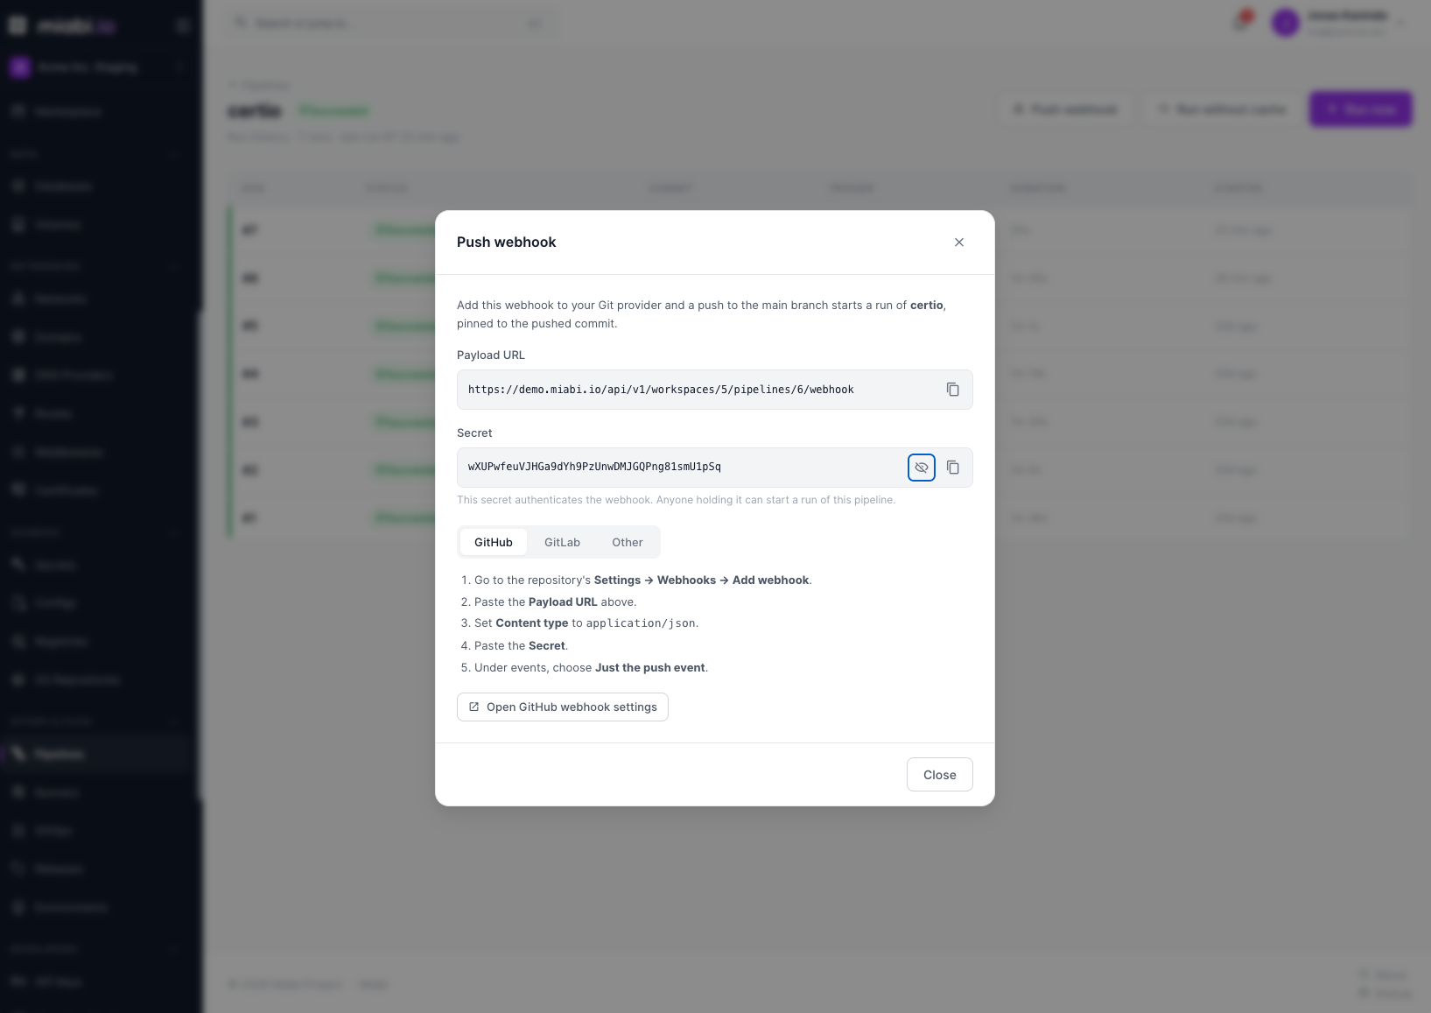Hide the webhook secret with eye icon

[x=921, y=468]
